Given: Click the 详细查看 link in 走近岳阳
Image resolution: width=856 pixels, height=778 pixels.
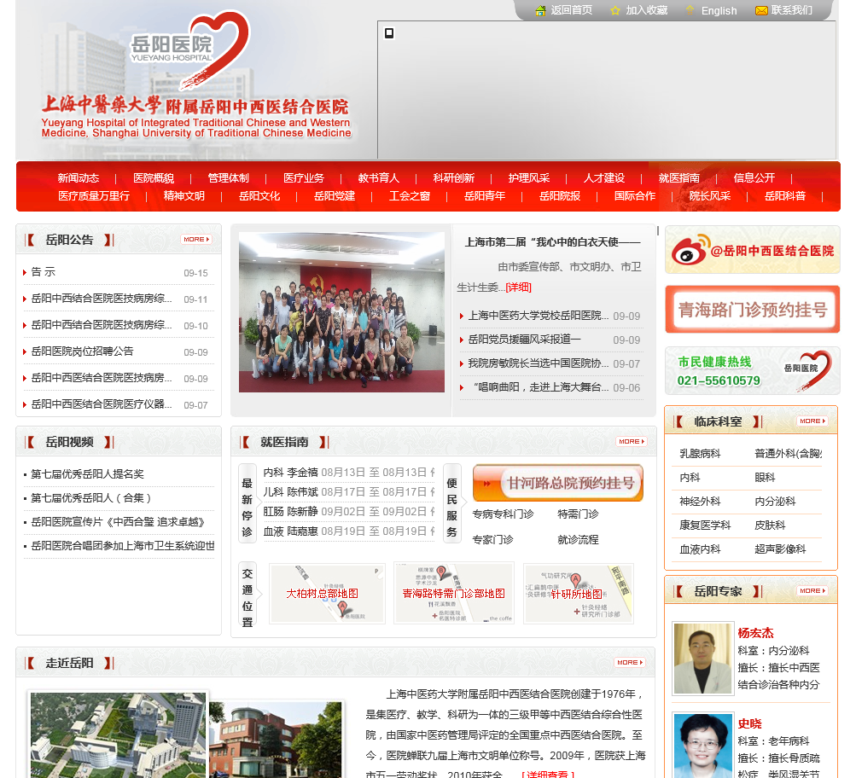Looking at the screenshot, I should [x=548, y=774].
